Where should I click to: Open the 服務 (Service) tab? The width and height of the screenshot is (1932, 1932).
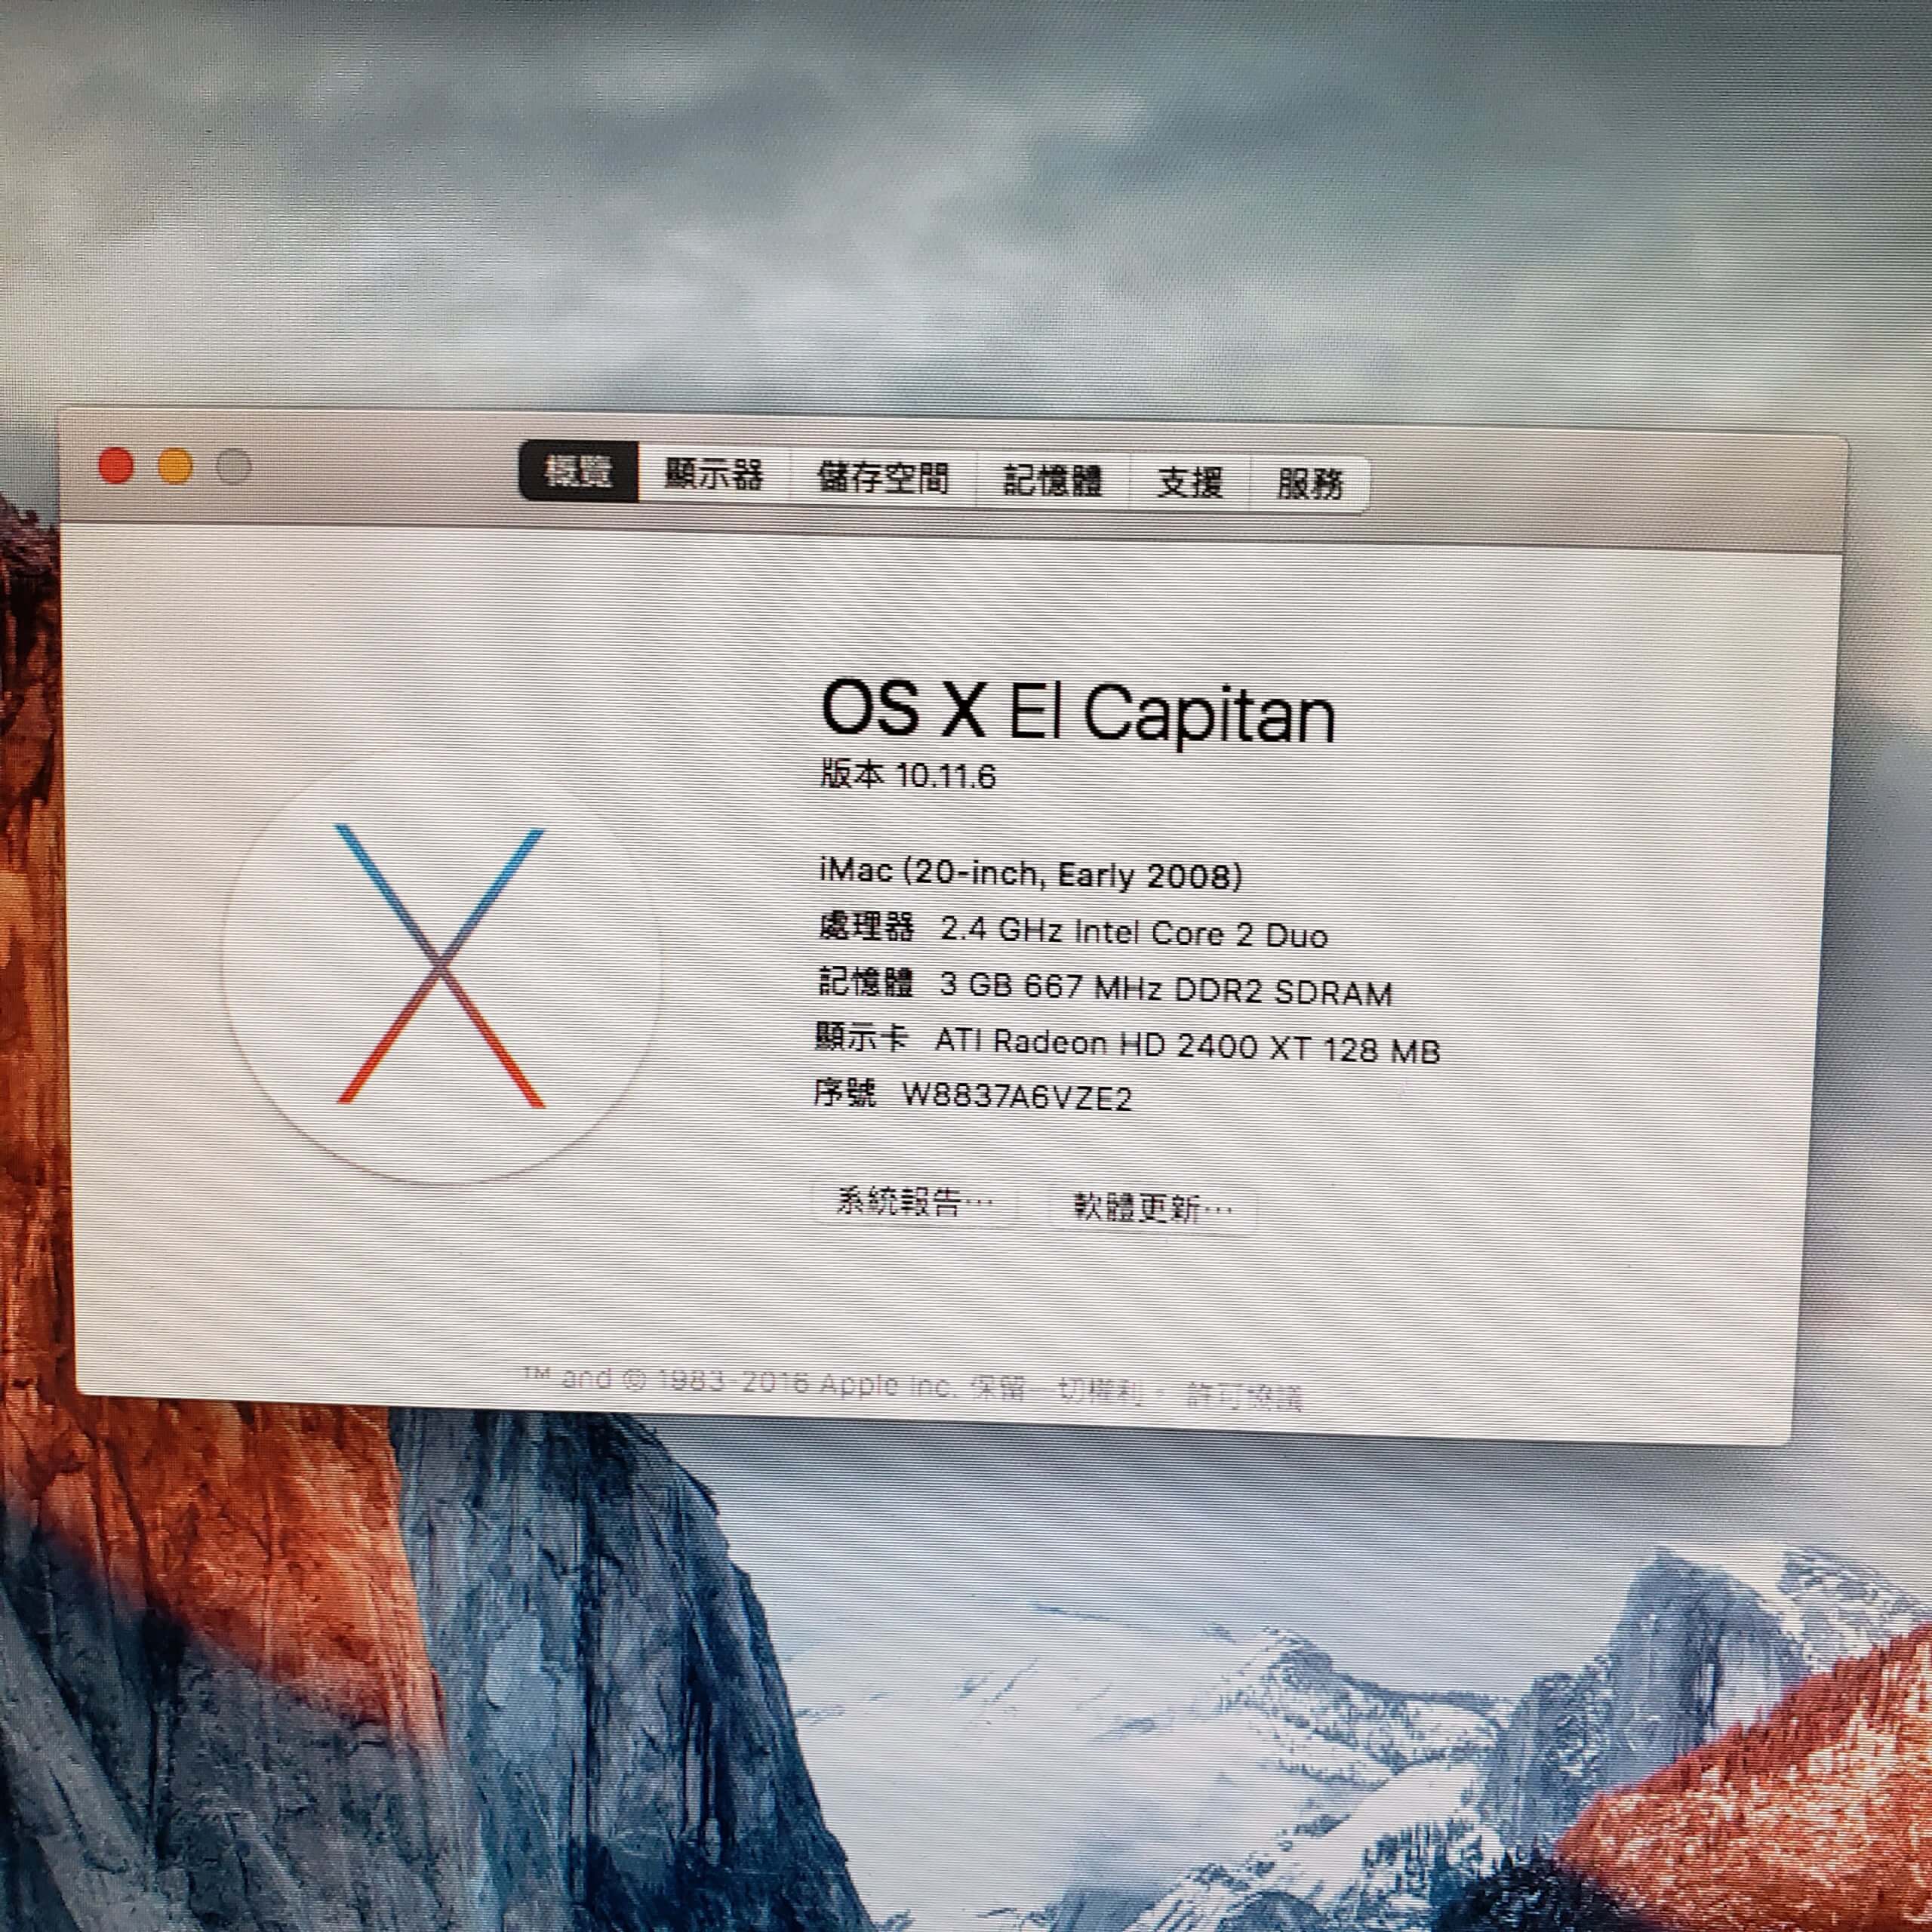click(1309, 485)
